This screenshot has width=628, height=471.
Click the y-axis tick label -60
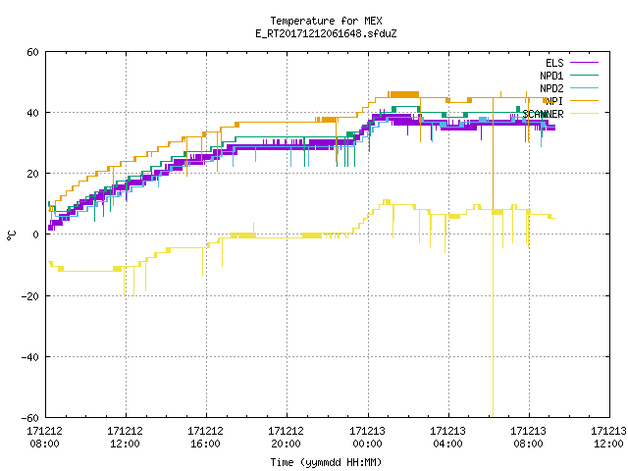pos(30,418)
